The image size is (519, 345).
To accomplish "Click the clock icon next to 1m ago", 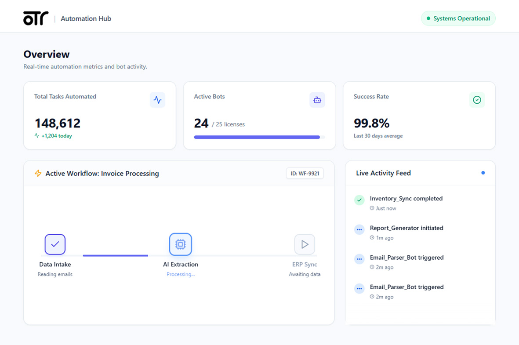I will [372, 238].
